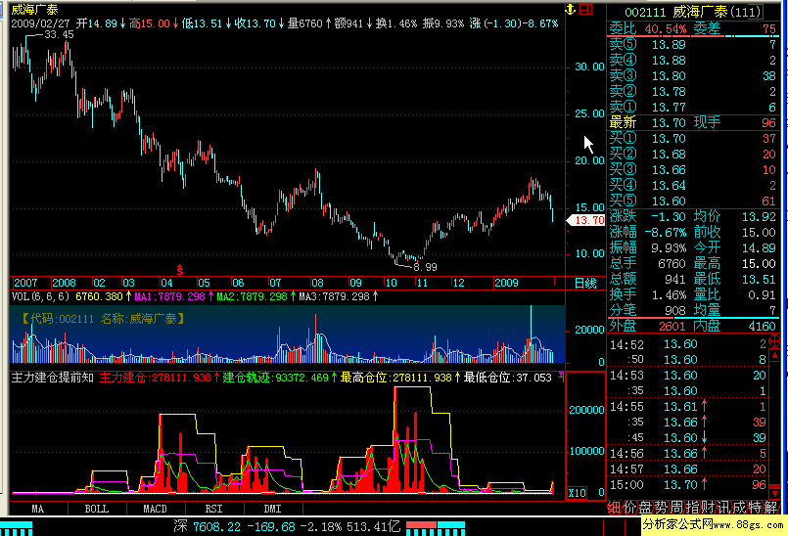Click the 卖① 13.77 ask row
Viewport: 788px width, 536px height.
point(693,107)
